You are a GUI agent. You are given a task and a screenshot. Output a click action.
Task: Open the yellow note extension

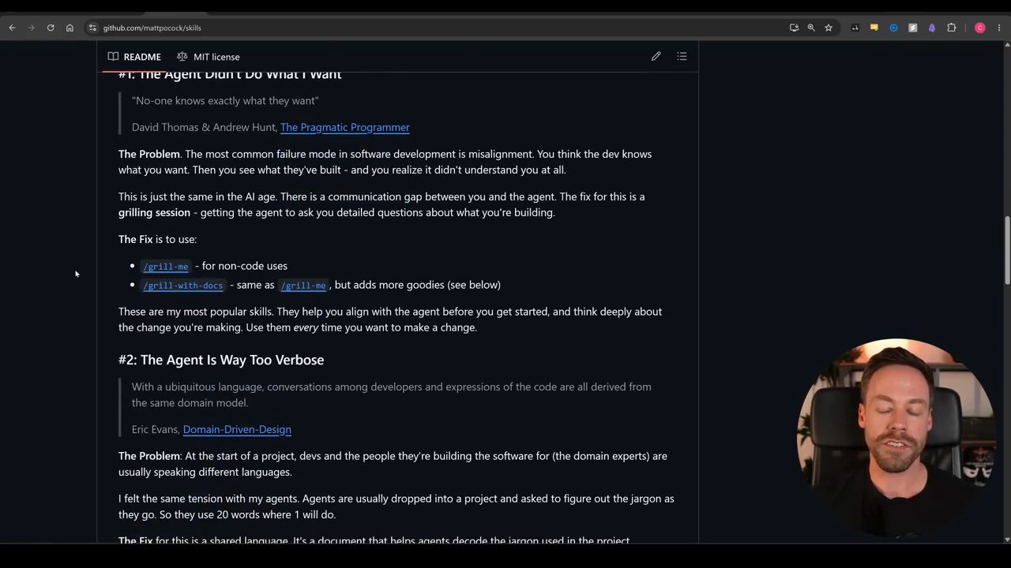point(874,28)
